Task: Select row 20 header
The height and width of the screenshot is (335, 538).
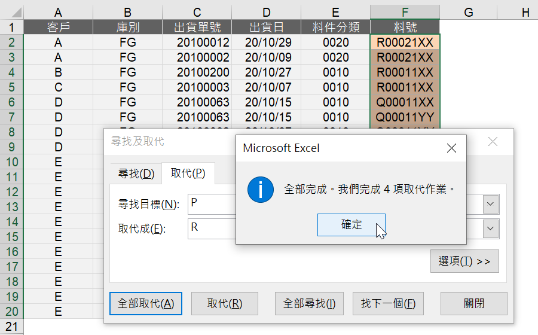Action: click(x=11, y=311)
